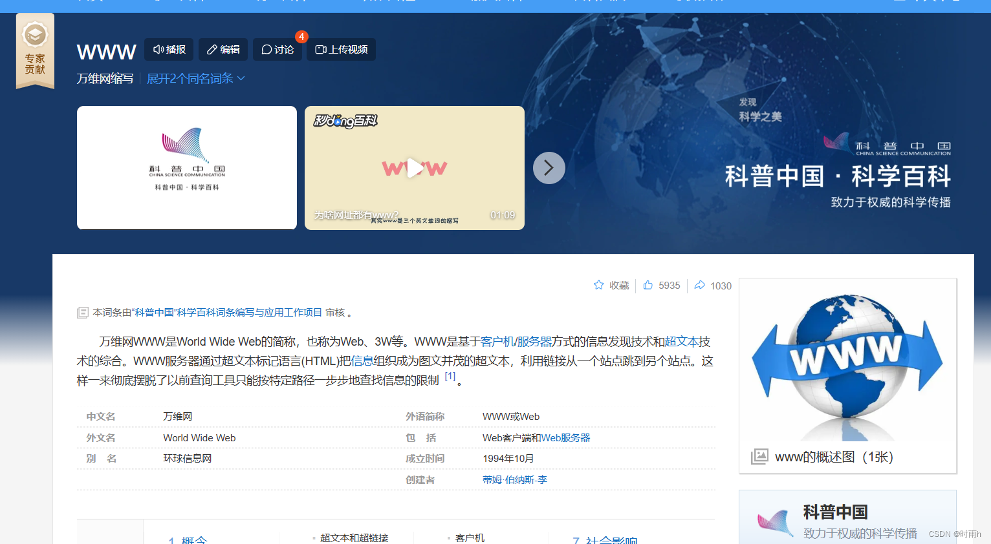Open 科普中国 科学百科词条编写与应用工作项目 link
The width and height of the screenshot is (991, 544).
coord(226,313)
